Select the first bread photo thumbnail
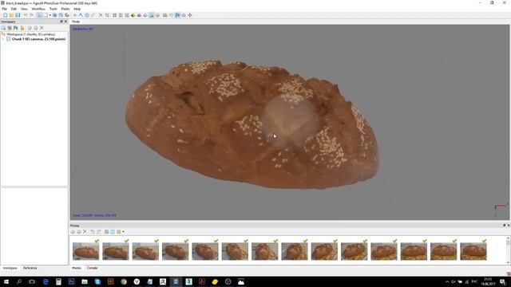Image resolution: width=511 pixels, height=287 pixels. [x=85, y=251]
